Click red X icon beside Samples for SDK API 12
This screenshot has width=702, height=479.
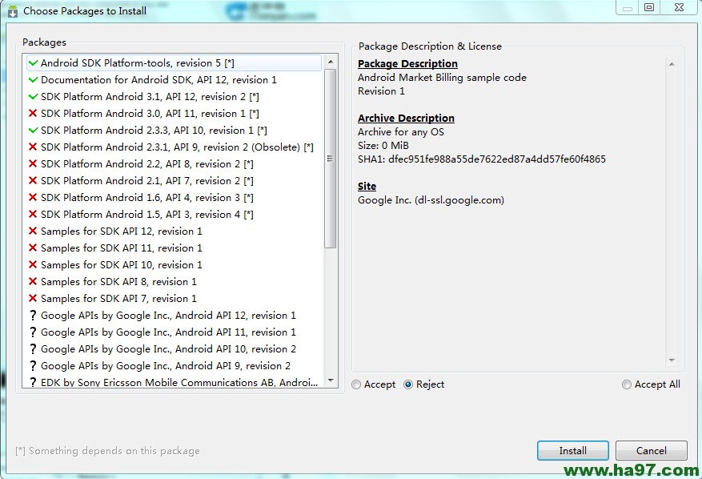tap(33, 231)
